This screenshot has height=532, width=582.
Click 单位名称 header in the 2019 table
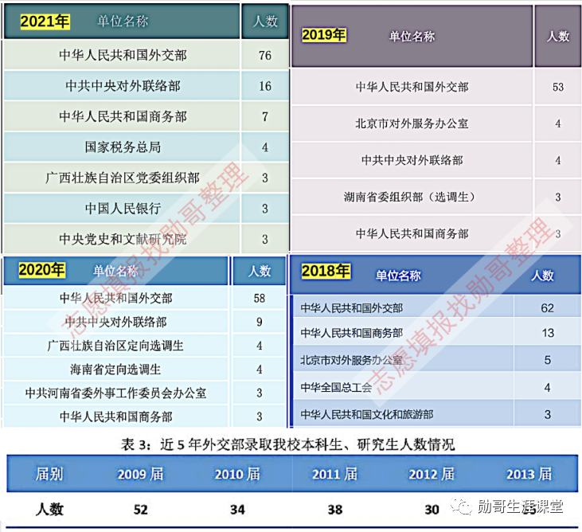412,37
